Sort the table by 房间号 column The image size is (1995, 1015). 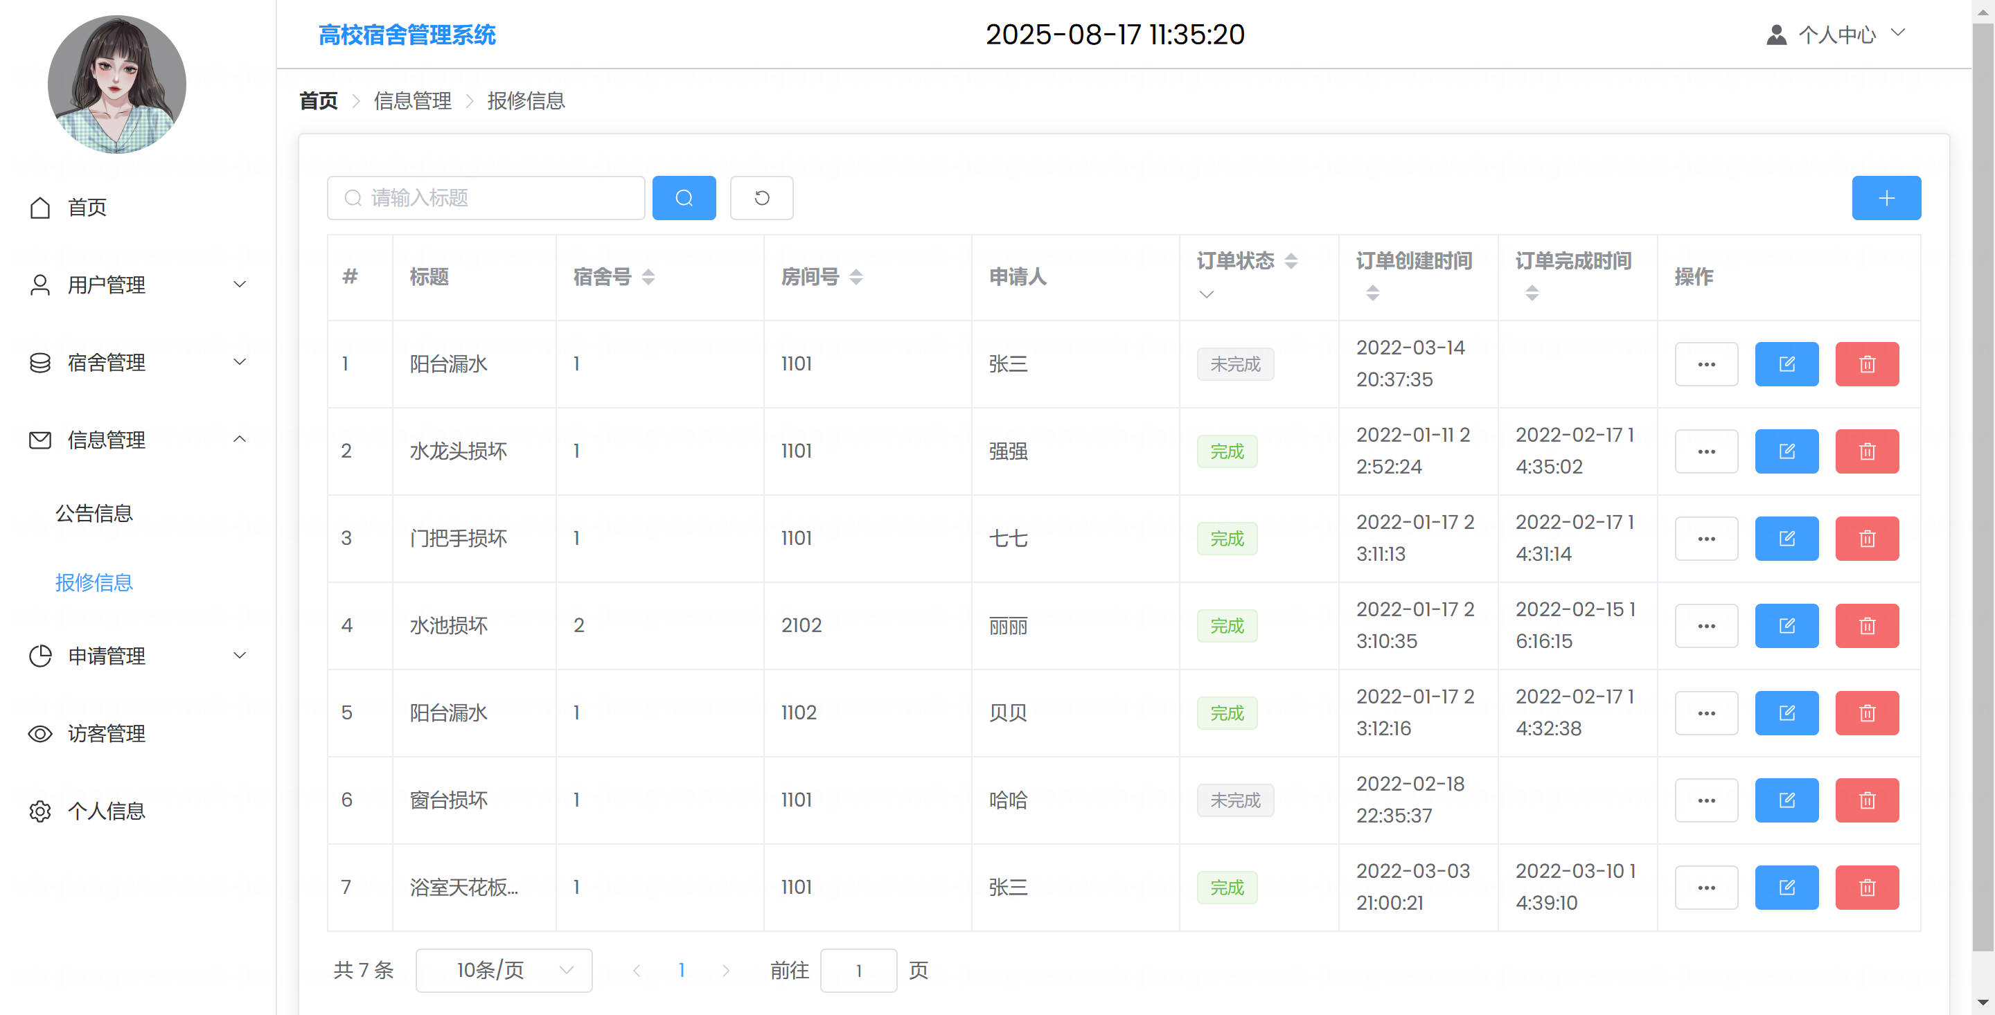tap(855, 277)
